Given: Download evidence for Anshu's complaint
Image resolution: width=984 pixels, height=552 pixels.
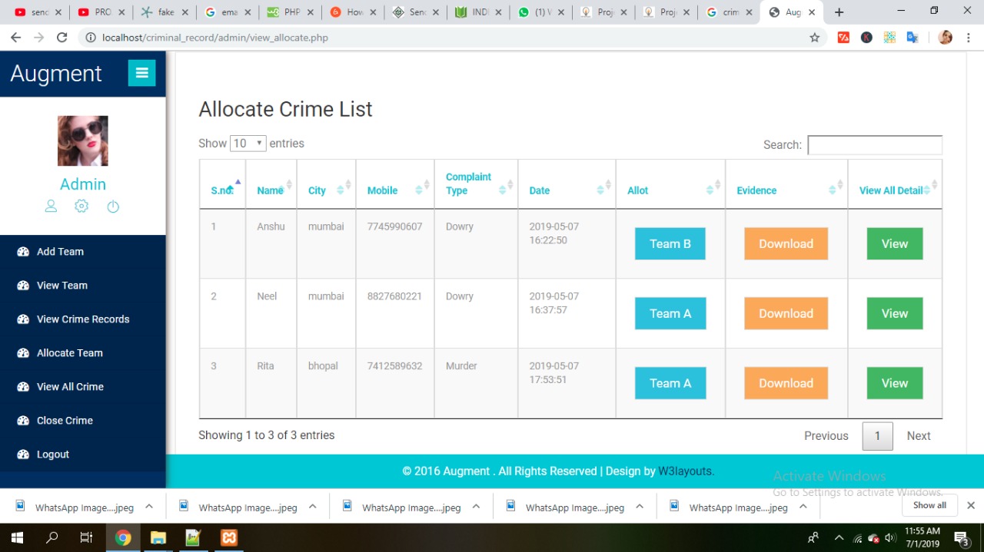Looking at the screenshot, I should [786, 244].
